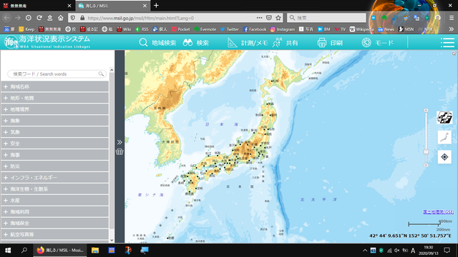The image size is (458, 257).
Task: Click the browser home button
Action: click(60, 18)
